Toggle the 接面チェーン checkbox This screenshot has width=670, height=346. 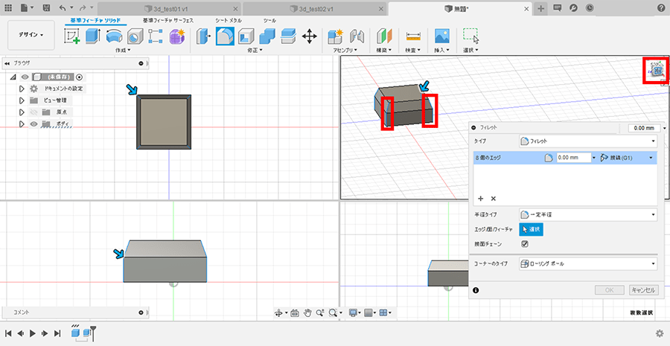click(x=525, y=243)
